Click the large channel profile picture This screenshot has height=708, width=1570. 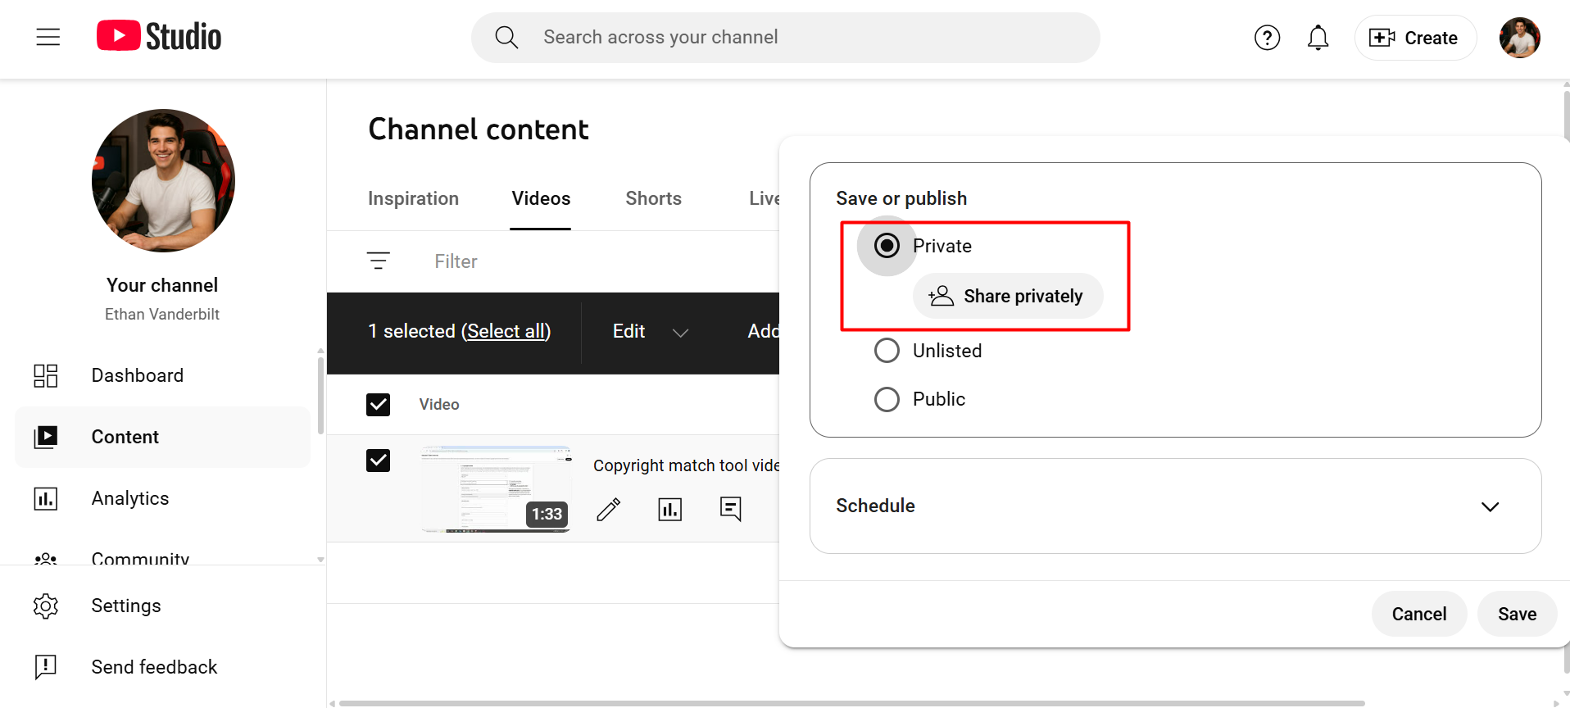163,180
